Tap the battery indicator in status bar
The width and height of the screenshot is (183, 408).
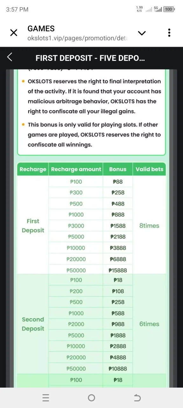pos(169,9)
